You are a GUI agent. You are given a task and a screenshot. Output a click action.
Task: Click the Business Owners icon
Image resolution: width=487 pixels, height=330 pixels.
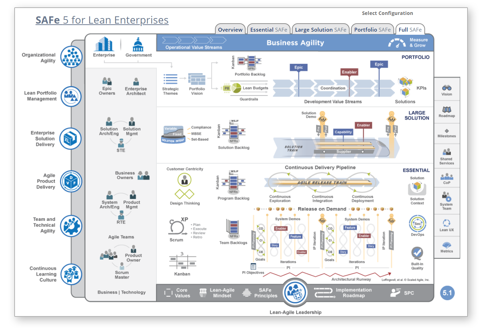click(x=143, y=175)
